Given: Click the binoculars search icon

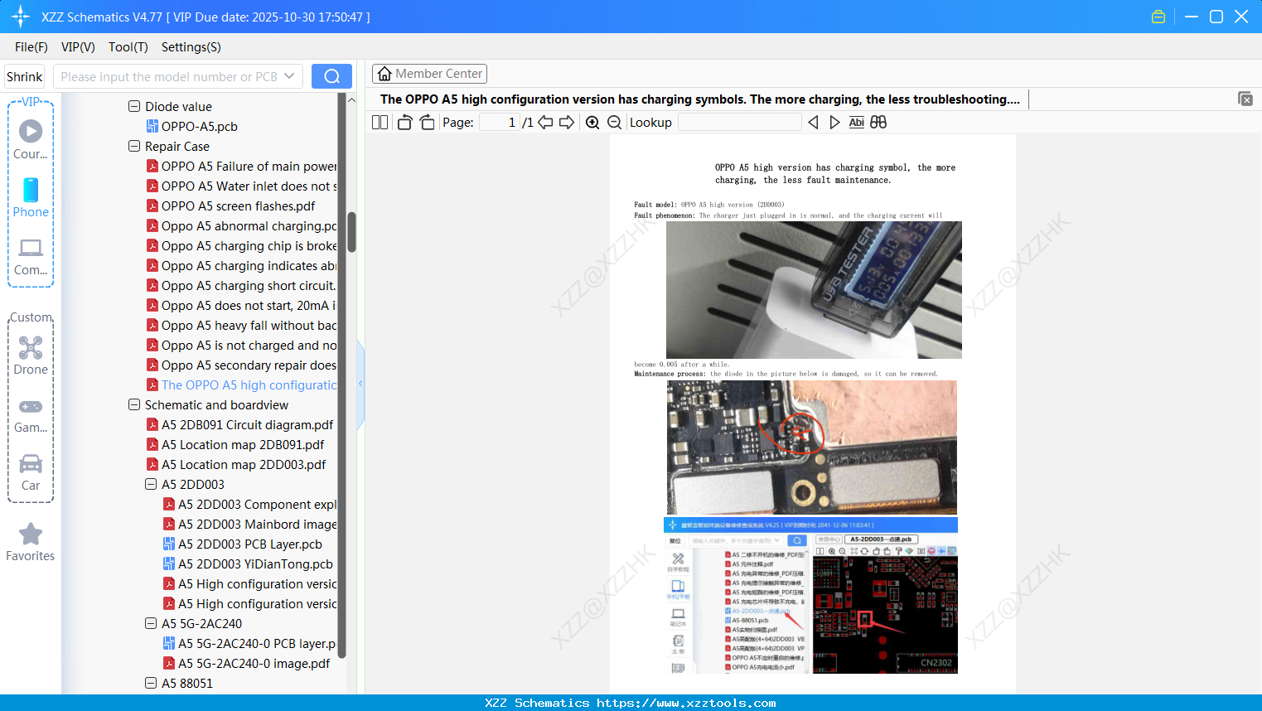Looking at the screenshot, I should (878, 123).
